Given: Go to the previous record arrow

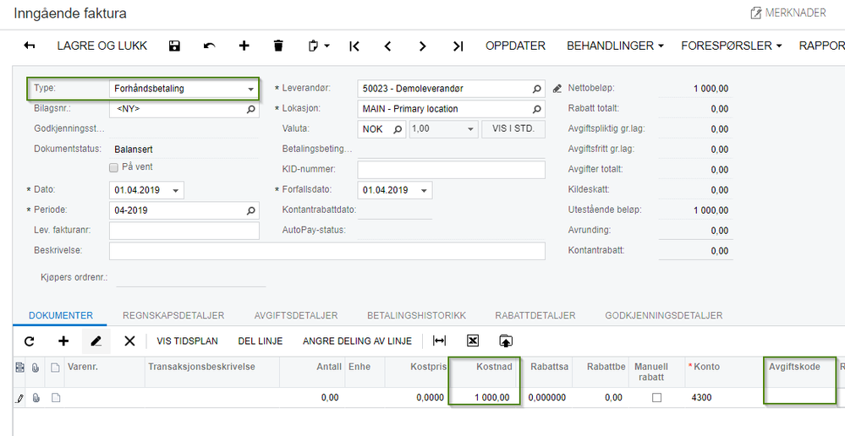Looking at the screenshot, I should click(387, 46).
